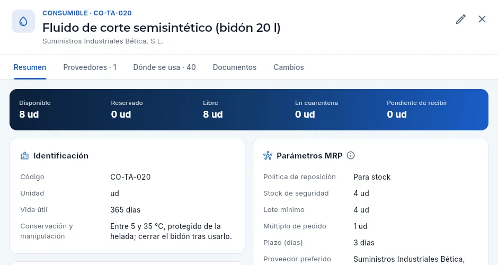Select the En cuarentena stat

[316, 110]
